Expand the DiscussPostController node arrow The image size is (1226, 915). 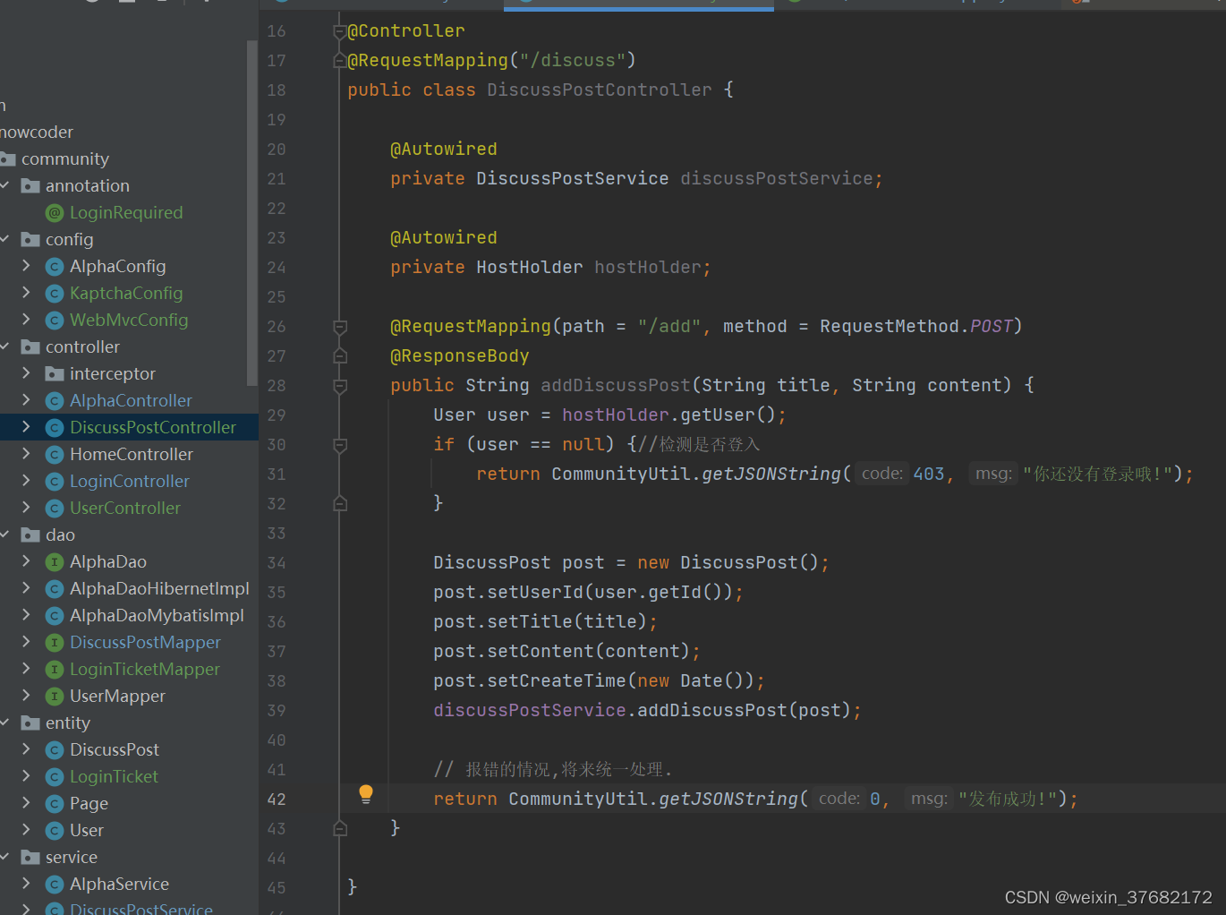[26, 427]
